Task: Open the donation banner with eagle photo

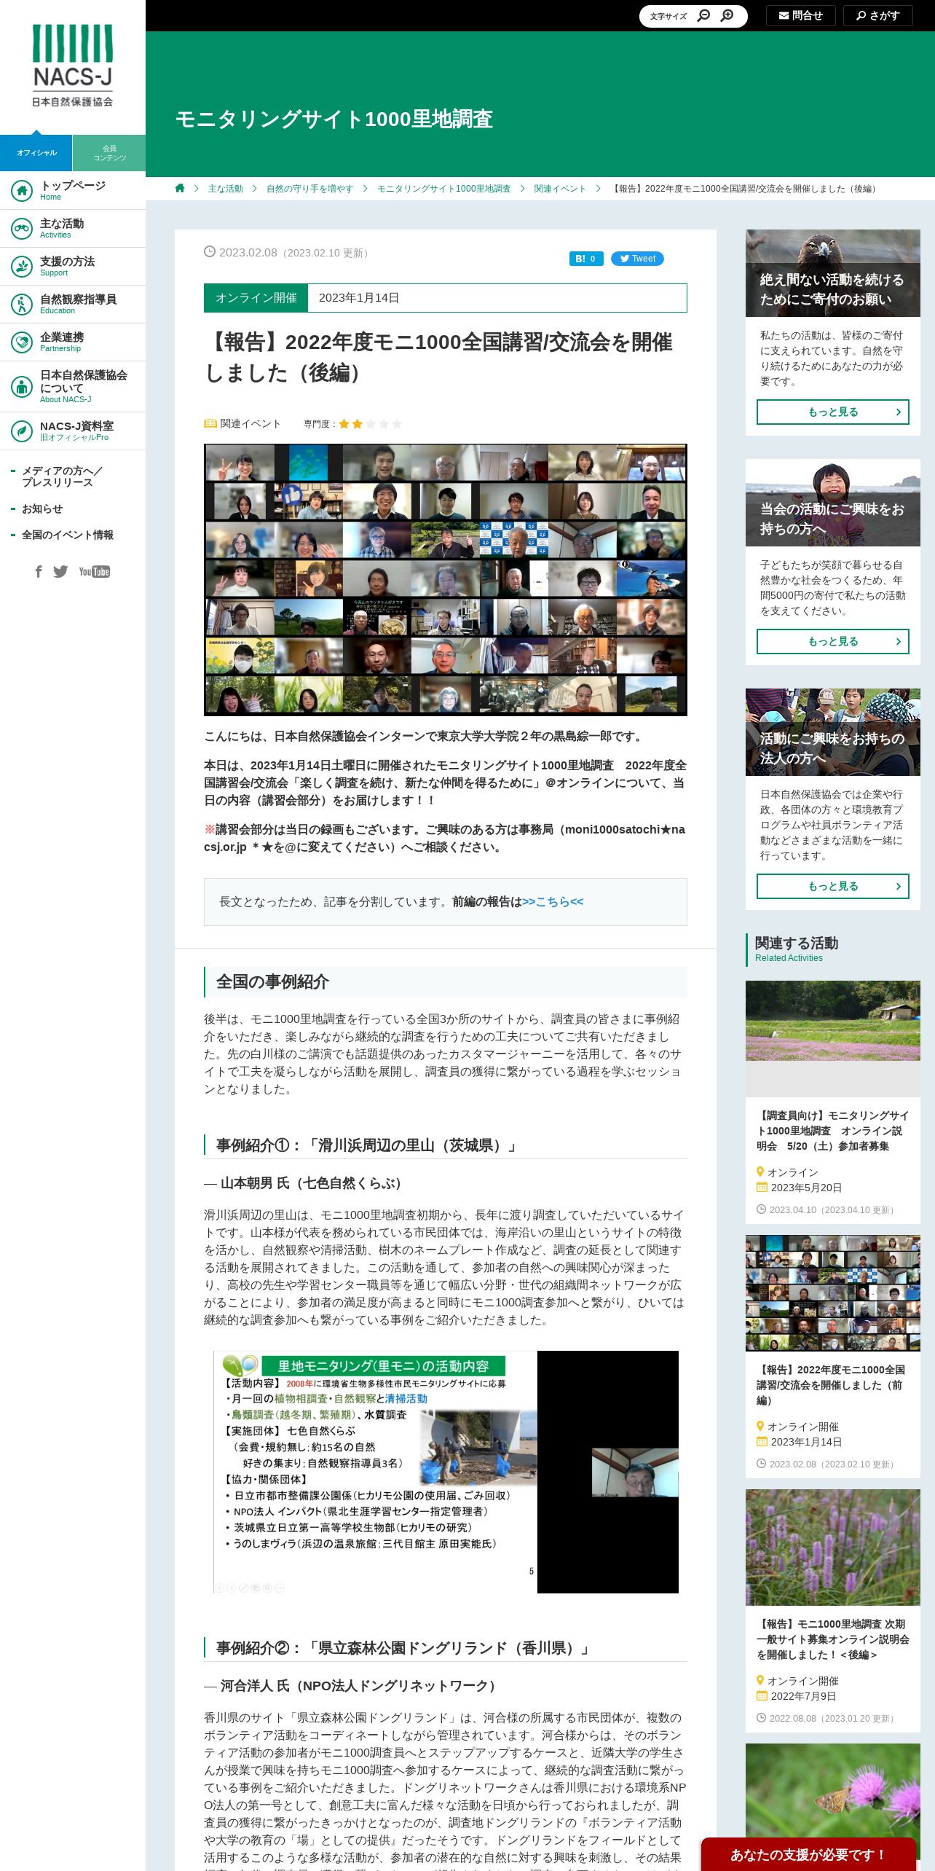Action: (833, 273)
